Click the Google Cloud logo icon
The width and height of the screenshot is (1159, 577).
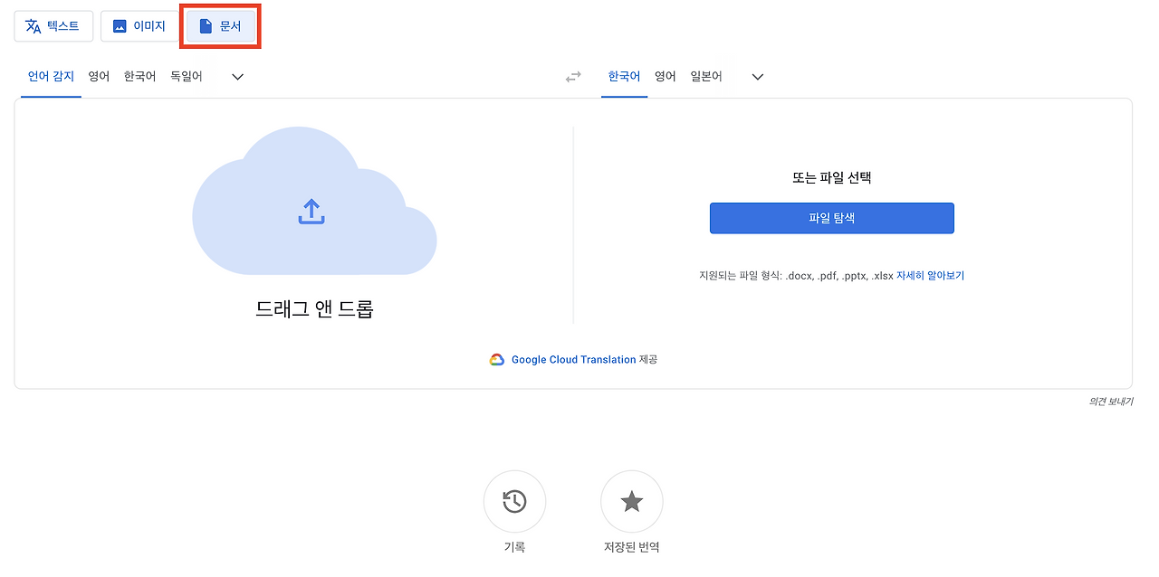click(496, 359)
